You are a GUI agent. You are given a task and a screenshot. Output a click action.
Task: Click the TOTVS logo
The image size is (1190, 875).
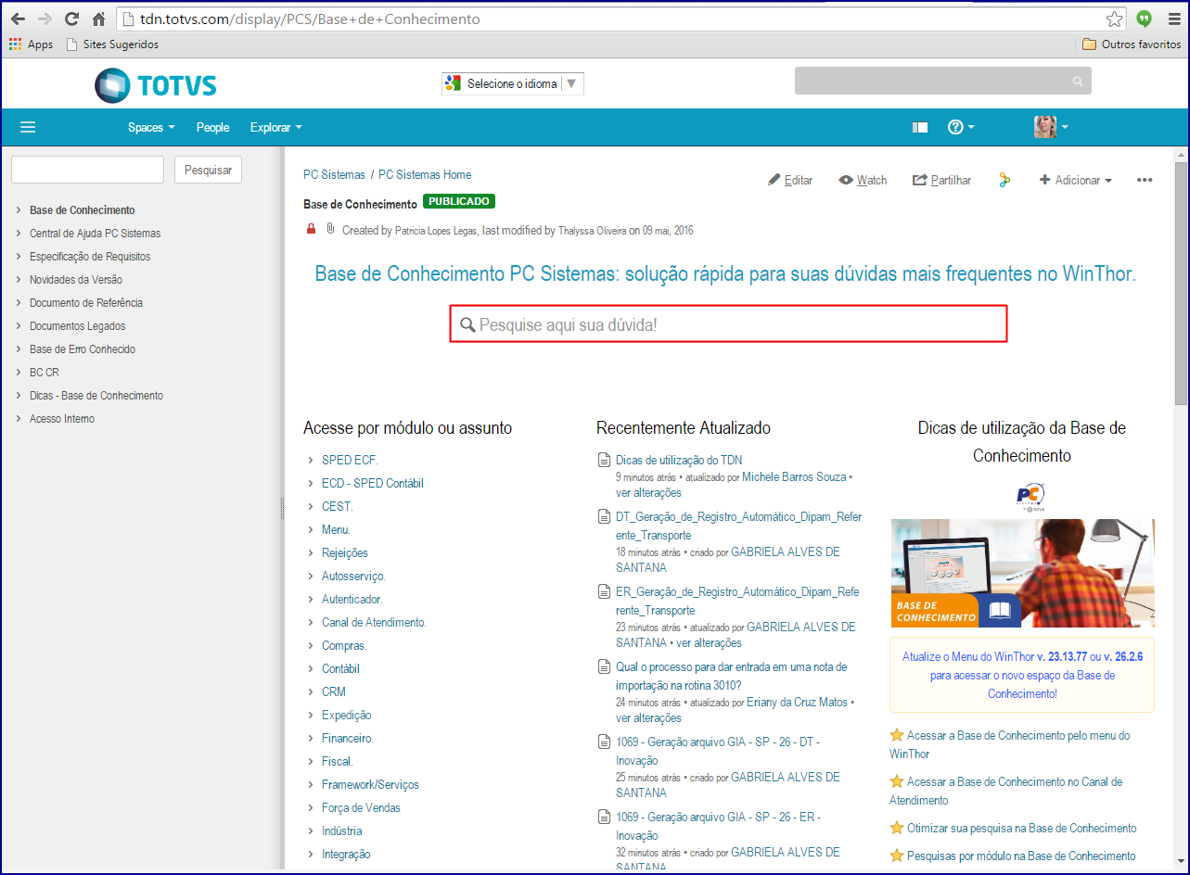pyautogui.click(x=156, y=85)
